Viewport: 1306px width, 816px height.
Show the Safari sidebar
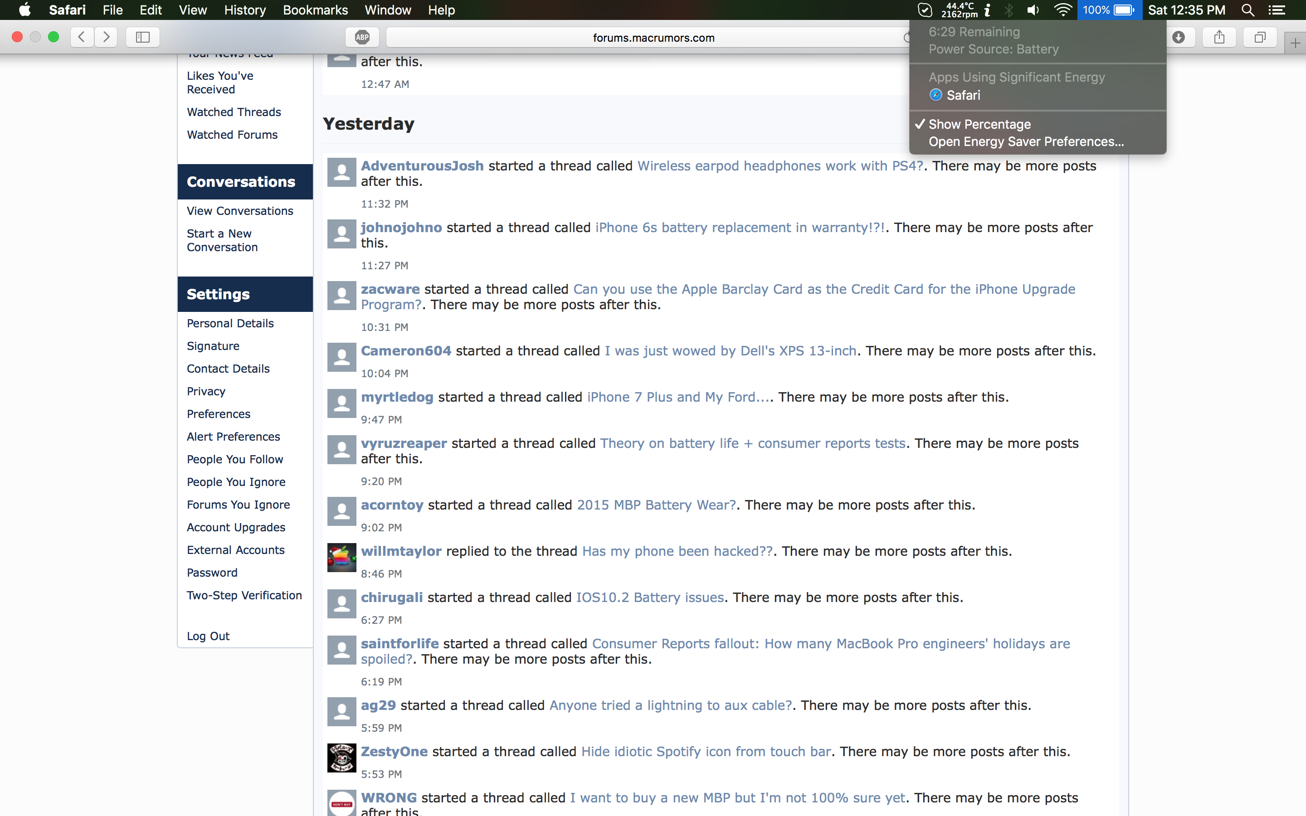click(x=142, y=37)
